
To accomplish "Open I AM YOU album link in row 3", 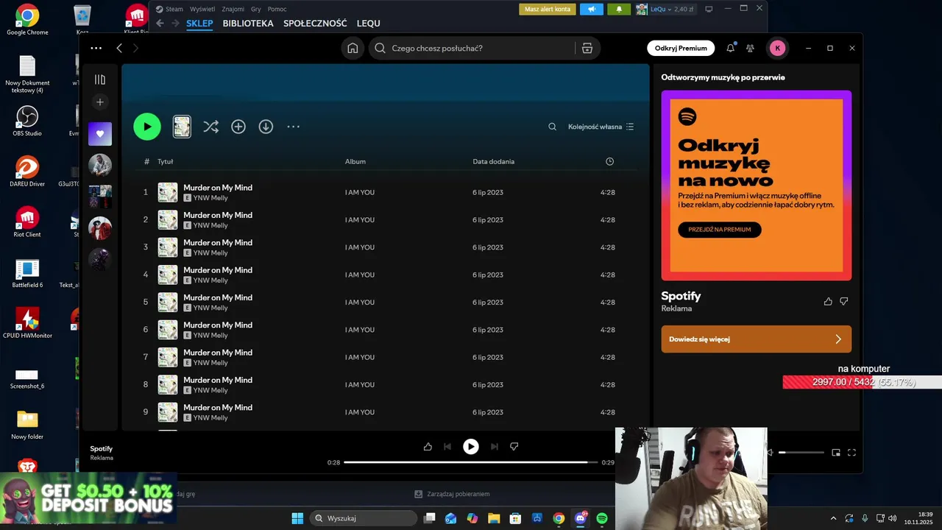I will coord(360,247).
